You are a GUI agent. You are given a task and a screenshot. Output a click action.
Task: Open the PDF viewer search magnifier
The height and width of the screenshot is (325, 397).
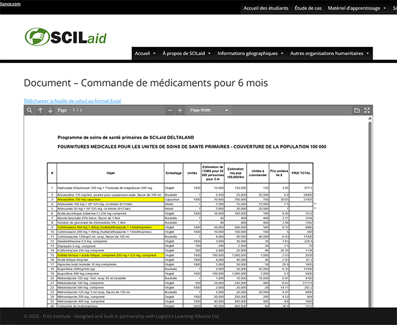coord(30,110)
